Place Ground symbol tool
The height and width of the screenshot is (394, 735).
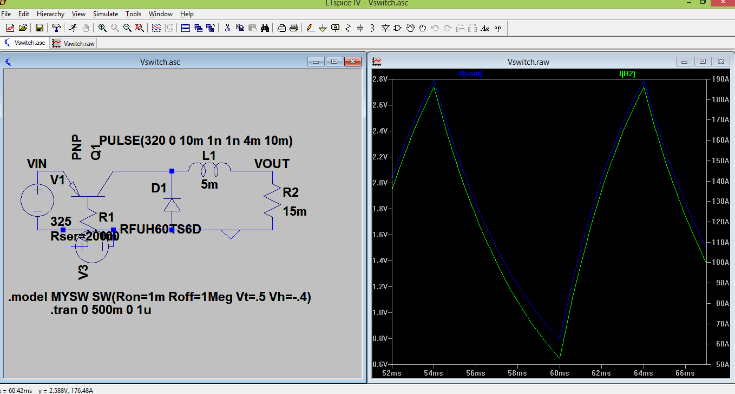323,28
